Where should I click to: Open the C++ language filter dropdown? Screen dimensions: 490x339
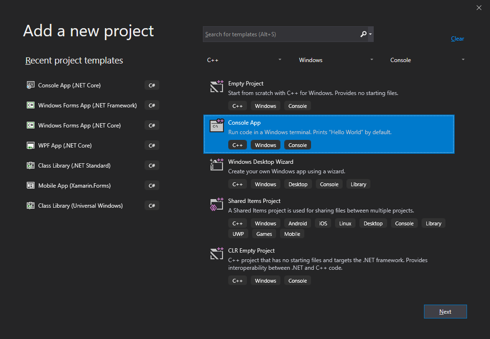pyautogui.click(x=244, y=60)
